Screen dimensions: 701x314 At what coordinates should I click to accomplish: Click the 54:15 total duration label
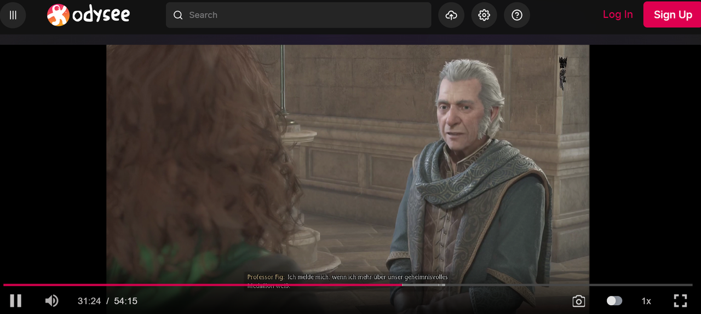[125, 301]
